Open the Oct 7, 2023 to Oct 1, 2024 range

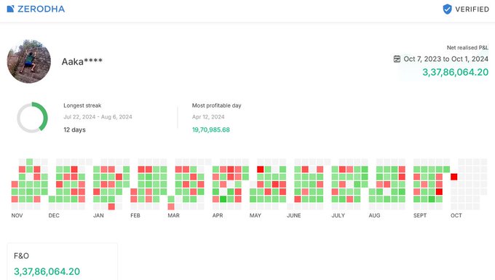tap(445, 59)
